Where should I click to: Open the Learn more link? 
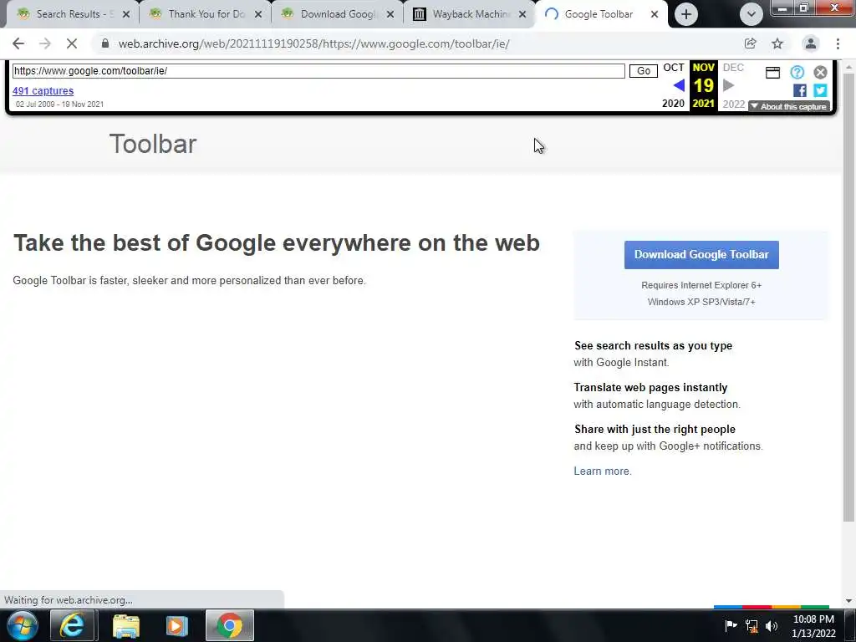tap(602, 471)
